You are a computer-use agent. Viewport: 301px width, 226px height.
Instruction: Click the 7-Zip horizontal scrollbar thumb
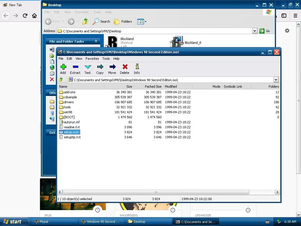156,192
